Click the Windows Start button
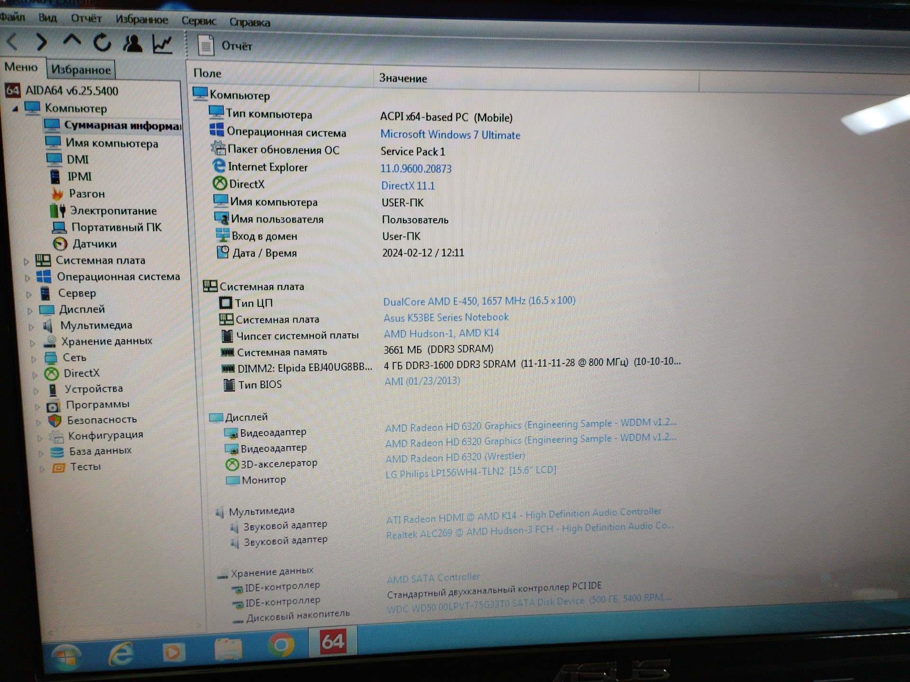This screenshot has height=682, width=910. (x=66, y=657)
